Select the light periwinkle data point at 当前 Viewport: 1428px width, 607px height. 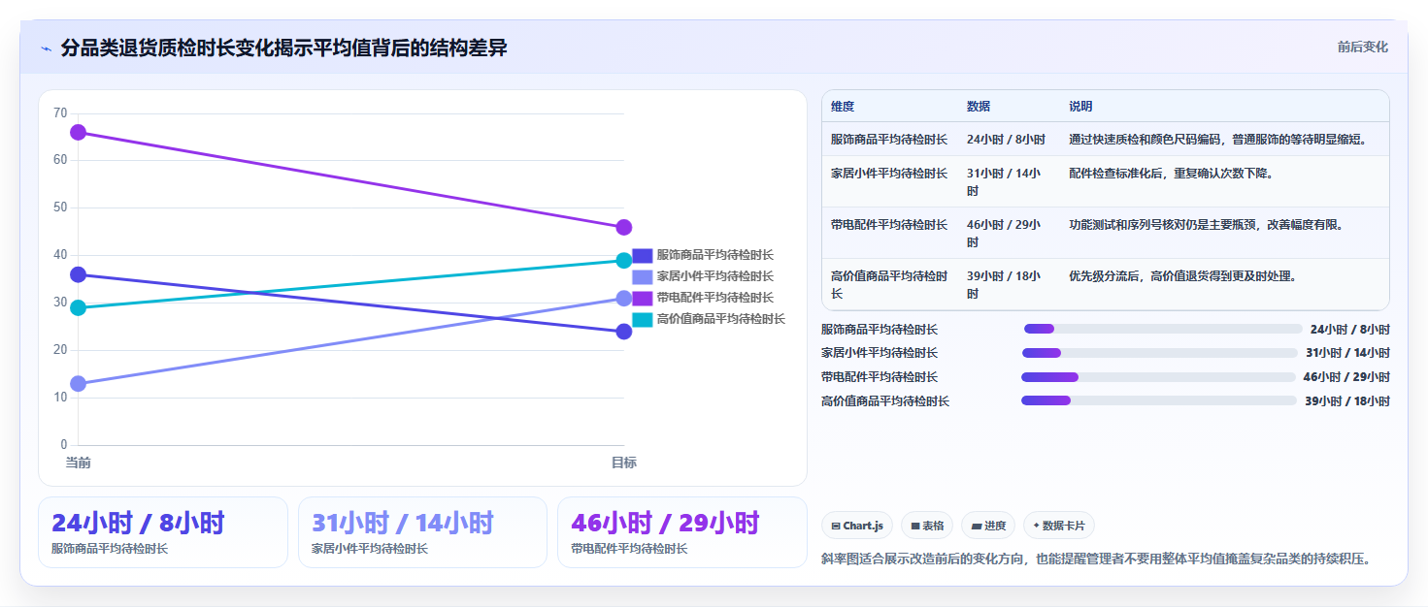click(x=79, y=384)
